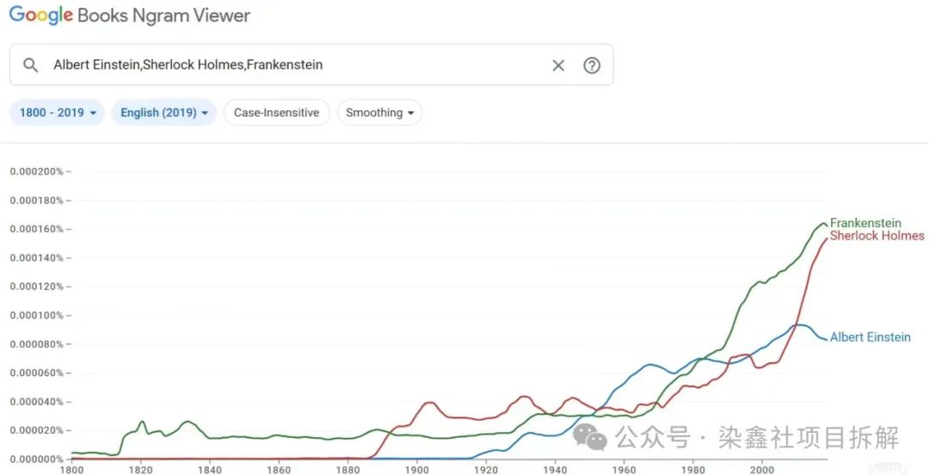This screenshot has height=475, width=929.
Task: Click the 1900 label on x-axis
Action: point(416,470)
